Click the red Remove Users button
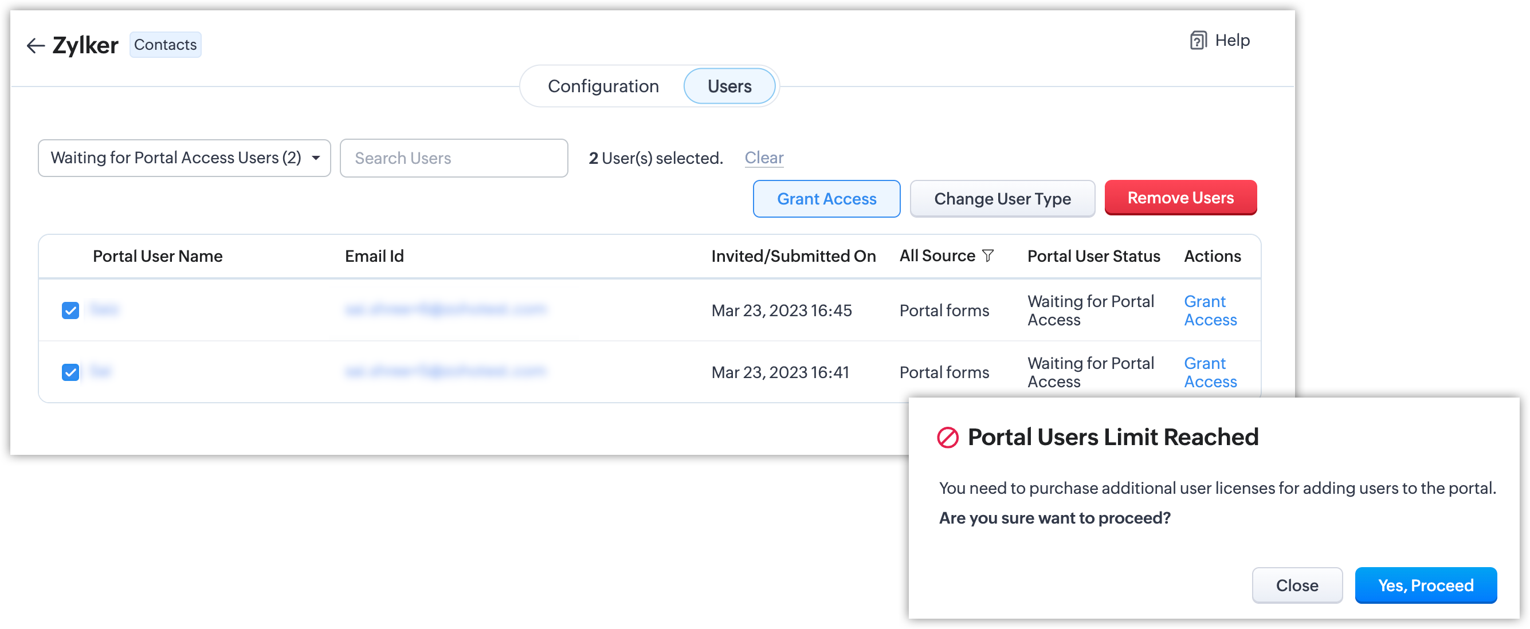1530x629 pixels. pos(1180,198)
